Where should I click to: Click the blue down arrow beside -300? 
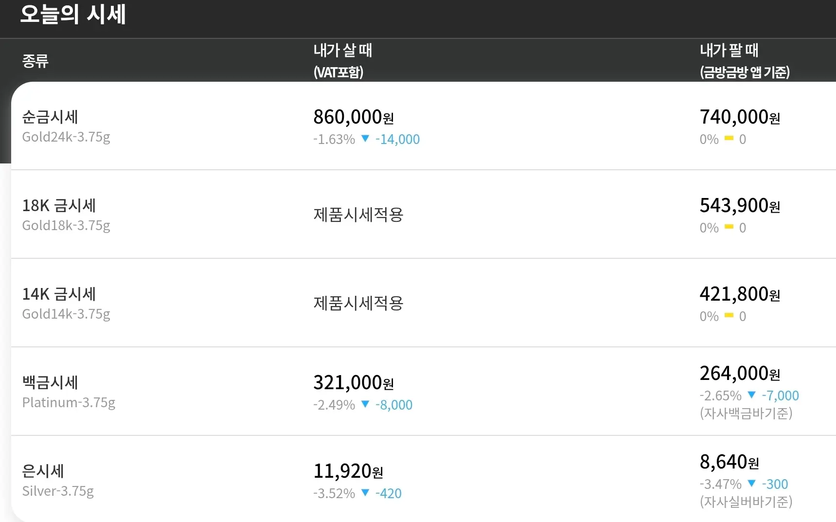coord(751,483)
